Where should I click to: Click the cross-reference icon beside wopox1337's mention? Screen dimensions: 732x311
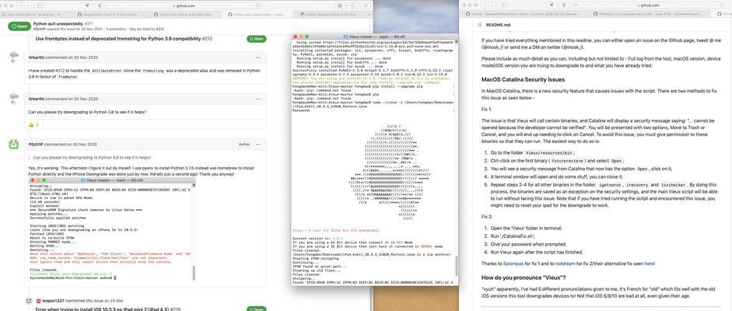click(29, 301)
